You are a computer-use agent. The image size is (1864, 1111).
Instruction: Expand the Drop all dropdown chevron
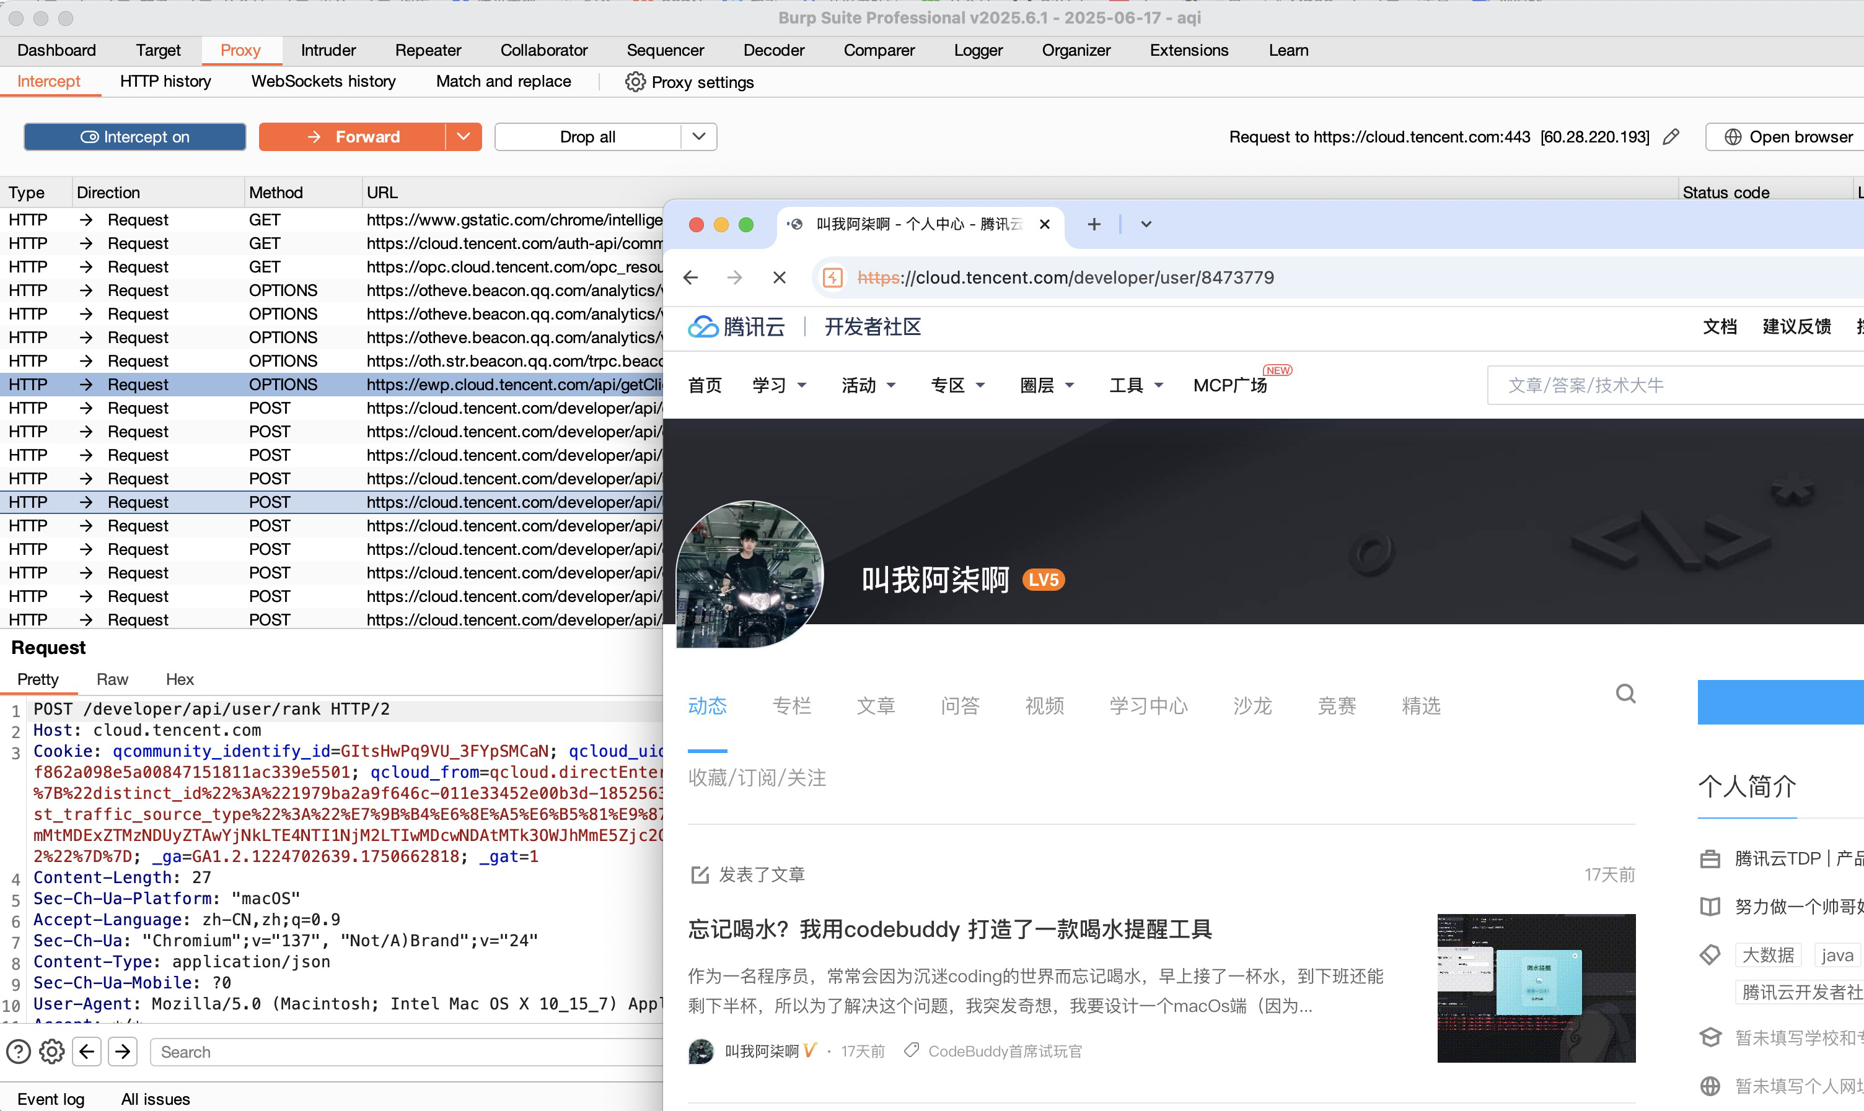point(698,136)
